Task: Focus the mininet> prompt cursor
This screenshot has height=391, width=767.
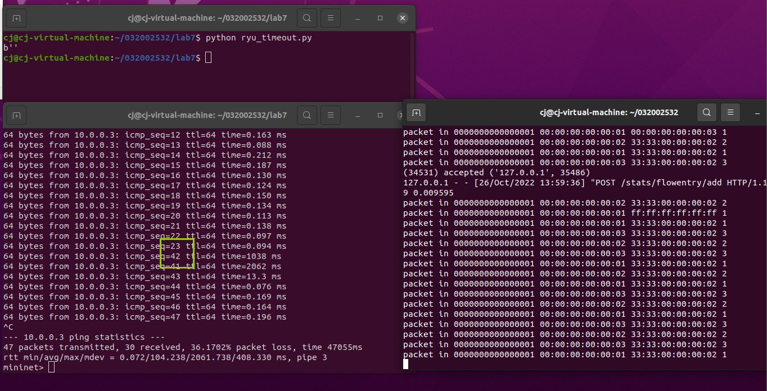Action: point(52,367)
